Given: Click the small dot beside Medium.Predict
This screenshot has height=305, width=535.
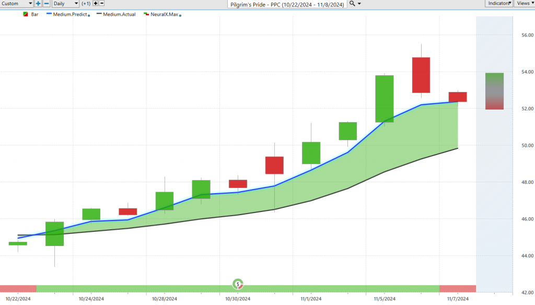Looking at the screenshot, I should [x=89, y=16].
